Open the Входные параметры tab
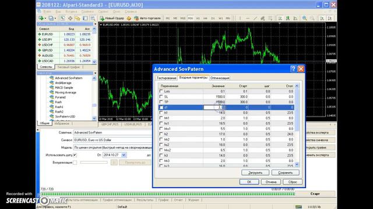This screenshot has height=209, width=373. [x=193, y=77]
